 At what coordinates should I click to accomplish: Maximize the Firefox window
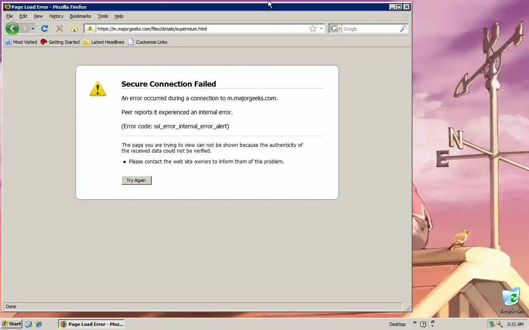pyautogui.click(x=399, y=7)
